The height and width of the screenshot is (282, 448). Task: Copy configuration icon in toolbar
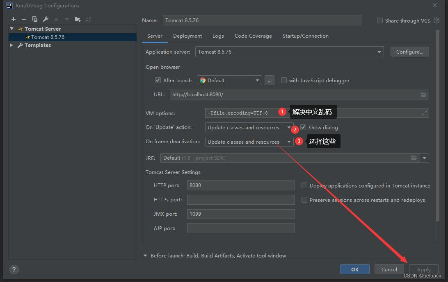35,19
